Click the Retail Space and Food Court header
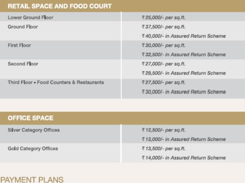Image resolution: width=245 pixels, height=183 pixels. (x=60, y=6)
